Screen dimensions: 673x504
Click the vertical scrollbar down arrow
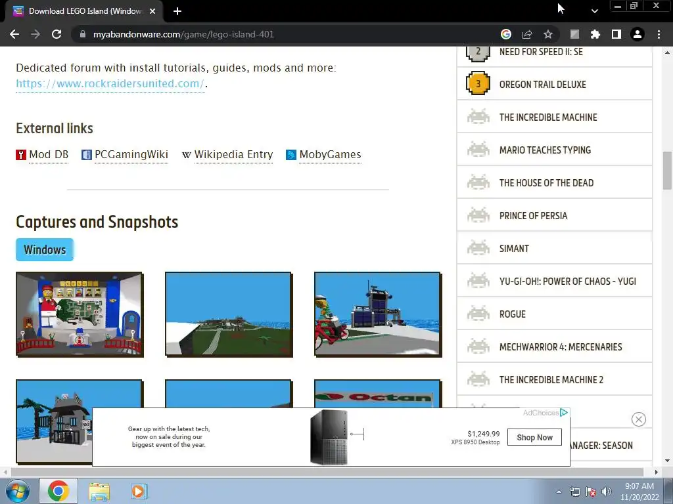(667, 461)
